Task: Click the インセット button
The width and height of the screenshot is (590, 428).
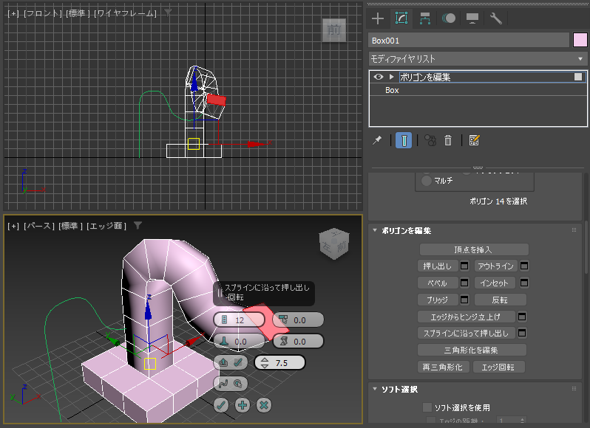Action: 495,283
